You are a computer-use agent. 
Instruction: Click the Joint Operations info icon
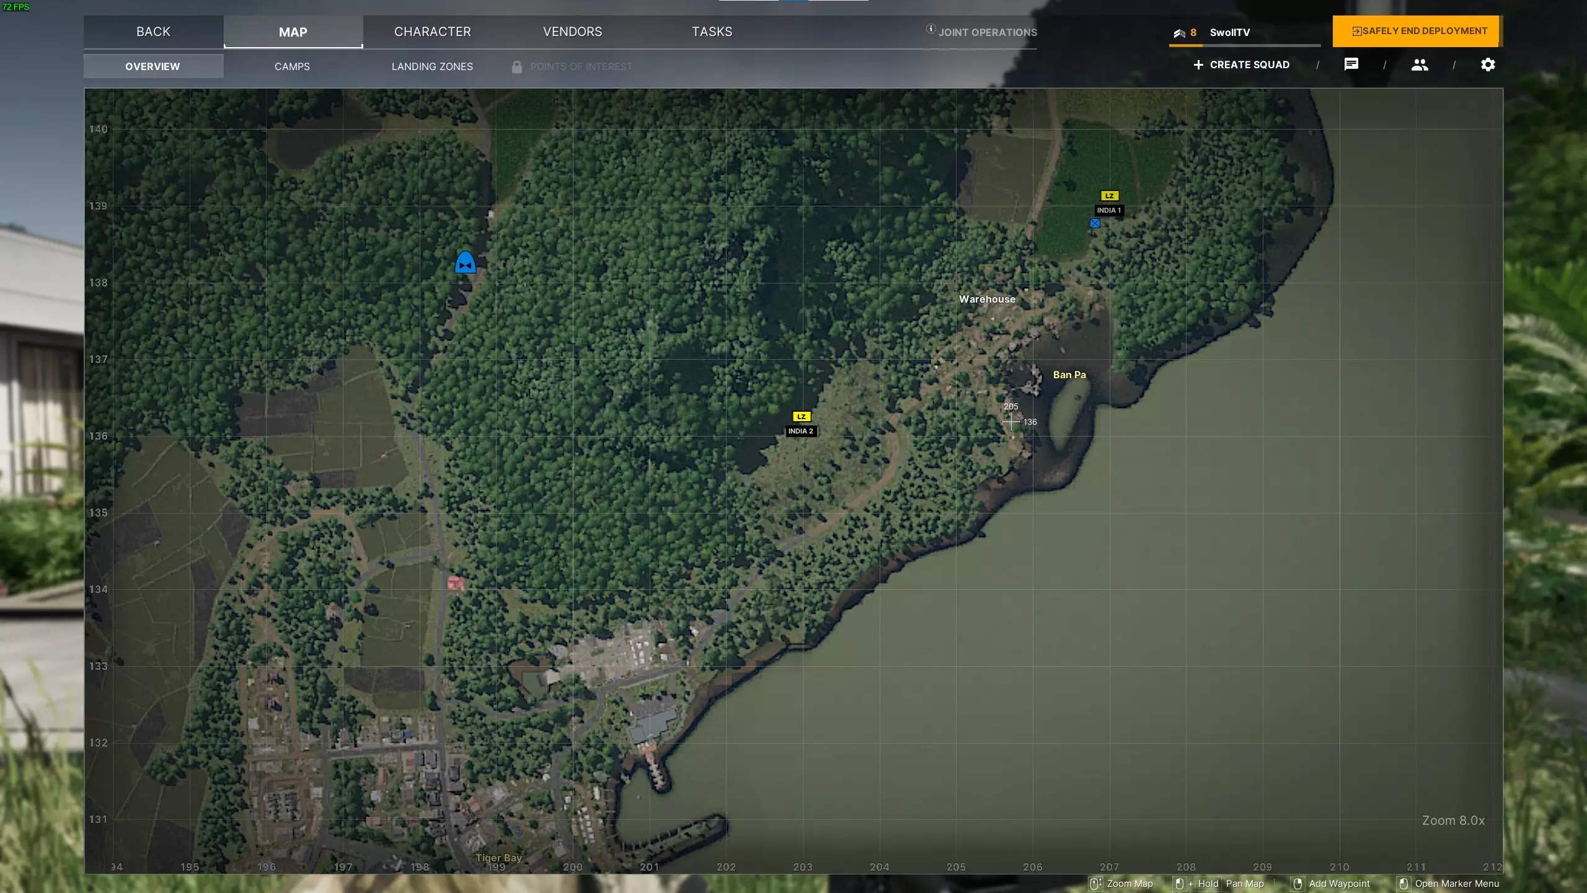pyautogui.click(x=931, y=29)
